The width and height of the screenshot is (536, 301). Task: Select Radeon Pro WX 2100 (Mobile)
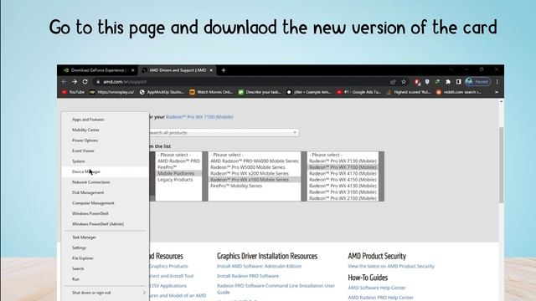[x=343, y=198]
